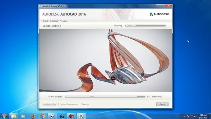Click the Autodesk logo in the header
The width and height of the screenshot is (211, 119).
point(160,14)
